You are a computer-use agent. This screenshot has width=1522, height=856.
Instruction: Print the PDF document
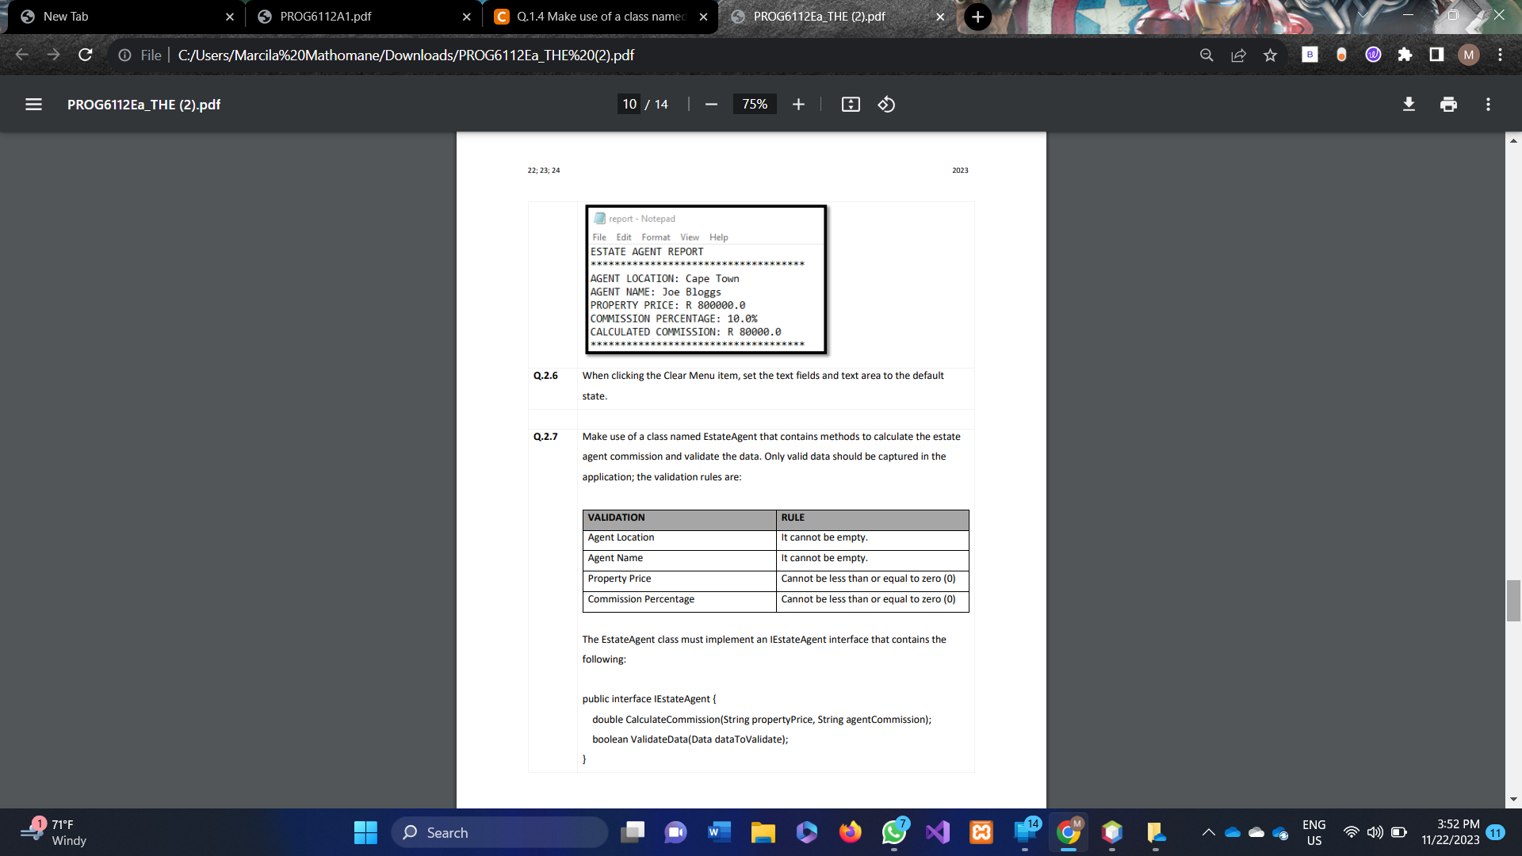tap(1448, 105)
